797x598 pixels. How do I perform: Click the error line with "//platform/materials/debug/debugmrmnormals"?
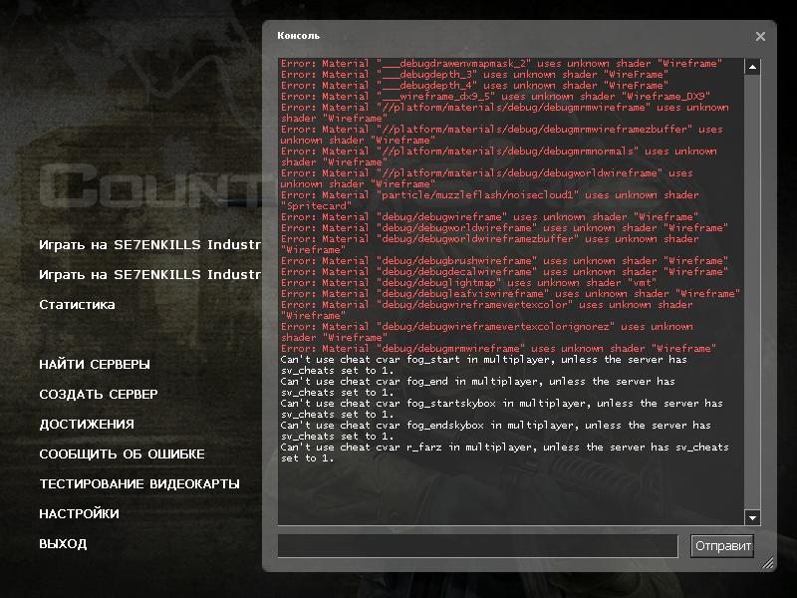click(x=499, y=156)
